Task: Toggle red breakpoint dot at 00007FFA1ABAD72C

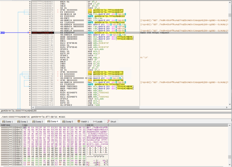Action: click(30, 33)
